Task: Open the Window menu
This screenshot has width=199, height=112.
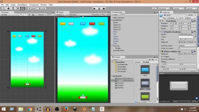Action: 44,5
